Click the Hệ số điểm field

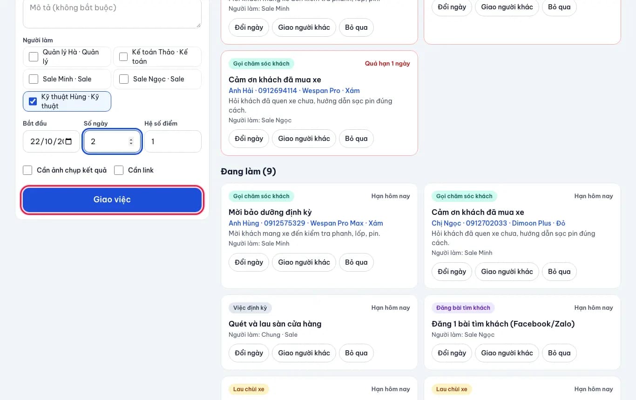click(x=173, y=141)
